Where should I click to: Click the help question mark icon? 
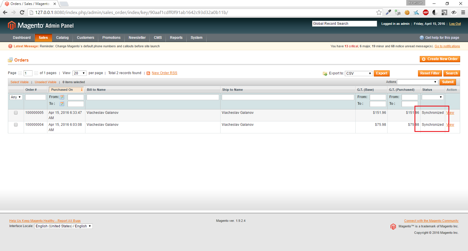point(422,38)
